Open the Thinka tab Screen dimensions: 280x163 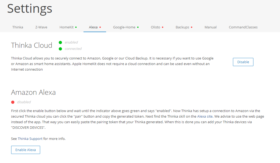(18, 27)
